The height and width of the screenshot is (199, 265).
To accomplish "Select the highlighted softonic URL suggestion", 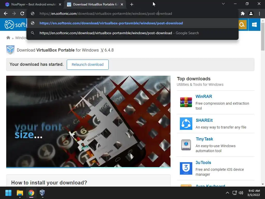I will (x=132, y=23).
